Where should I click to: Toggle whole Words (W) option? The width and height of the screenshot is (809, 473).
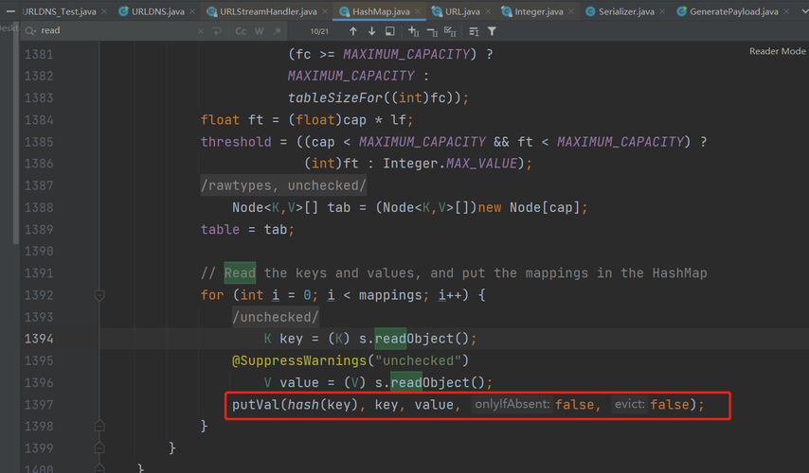259,31
